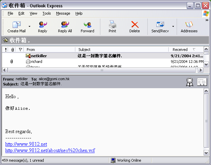Click the preview pane scroll up arrow
This screenshot has height=165, width=211.
(x=206, y=91)
